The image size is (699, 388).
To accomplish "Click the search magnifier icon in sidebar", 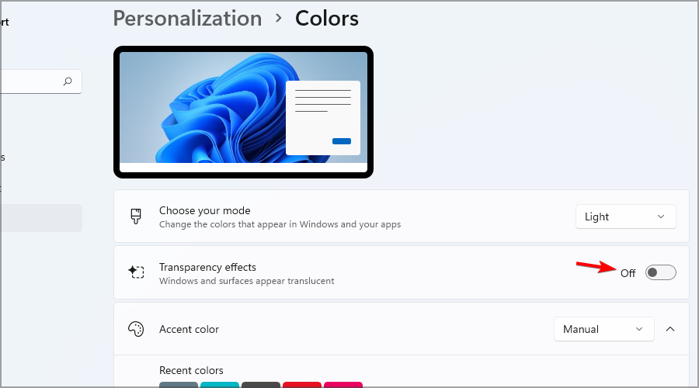I will [x=68, y=81].
